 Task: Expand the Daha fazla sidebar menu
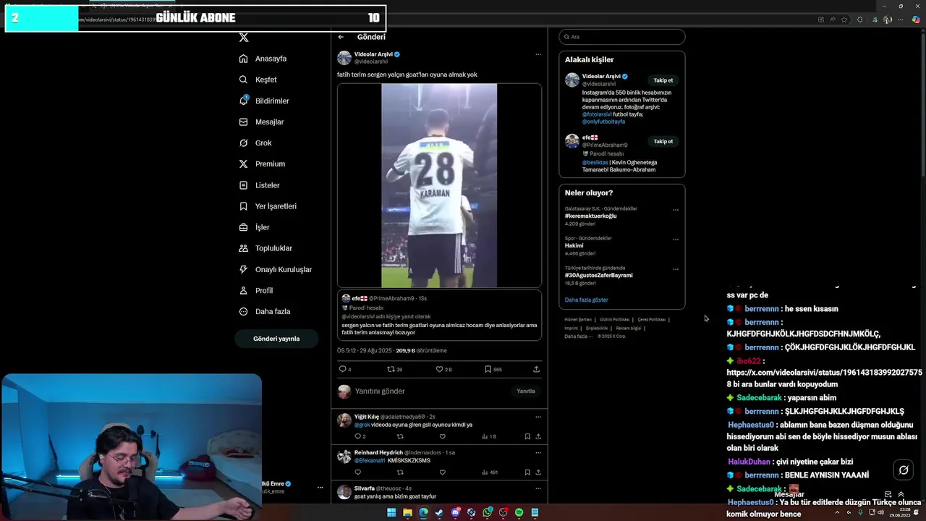(x=265, y=311)
